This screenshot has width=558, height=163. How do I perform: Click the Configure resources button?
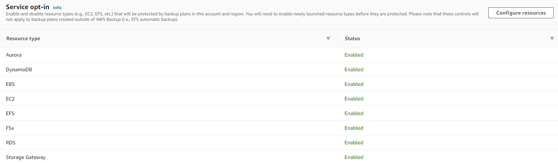521,13
